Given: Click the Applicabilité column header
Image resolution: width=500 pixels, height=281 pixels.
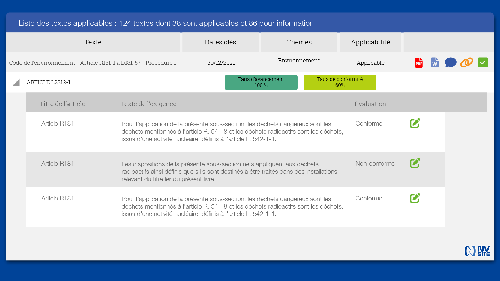Looking at the screenshot, I should click(x=370, y=42).
